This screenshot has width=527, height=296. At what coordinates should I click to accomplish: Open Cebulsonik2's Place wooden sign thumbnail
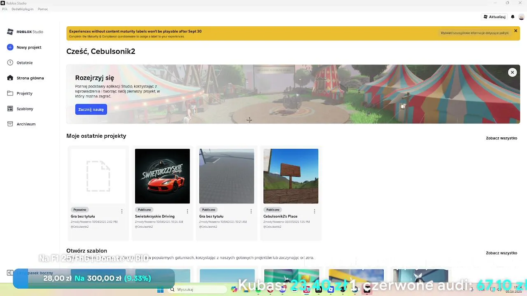(x=291, y=176)
